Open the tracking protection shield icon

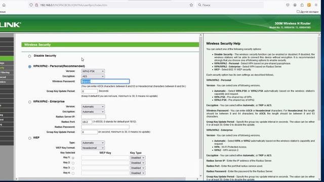(31, 5)
